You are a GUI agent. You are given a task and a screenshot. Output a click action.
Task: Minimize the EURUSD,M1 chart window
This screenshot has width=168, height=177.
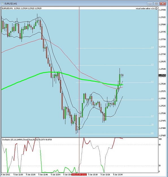[150, 4]
